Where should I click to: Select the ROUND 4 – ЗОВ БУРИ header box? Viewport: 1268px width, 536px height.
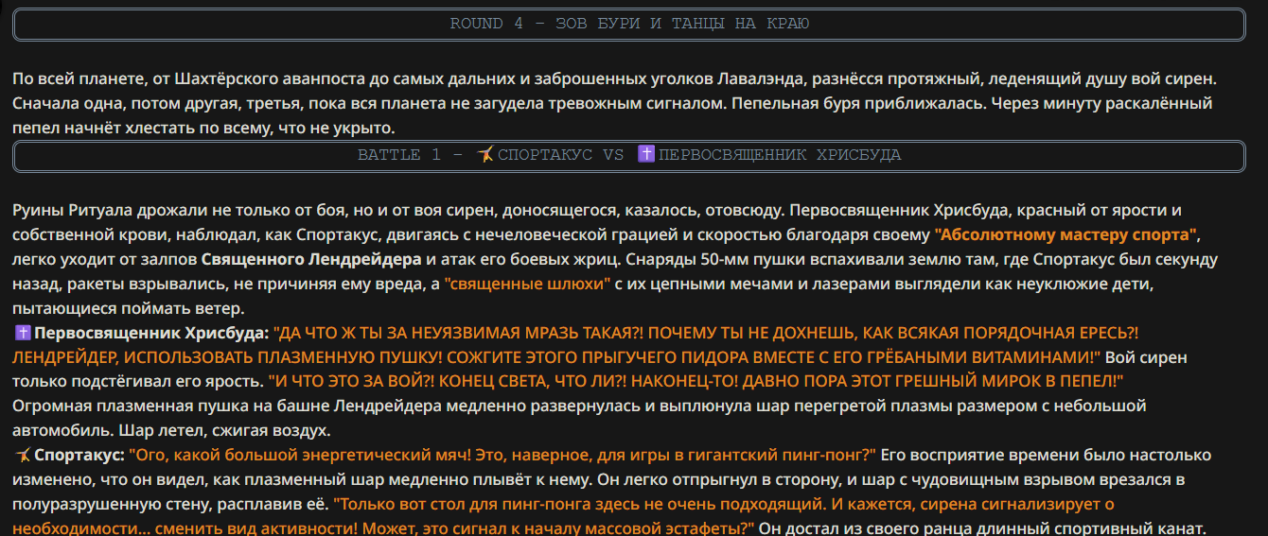(629, 24)
